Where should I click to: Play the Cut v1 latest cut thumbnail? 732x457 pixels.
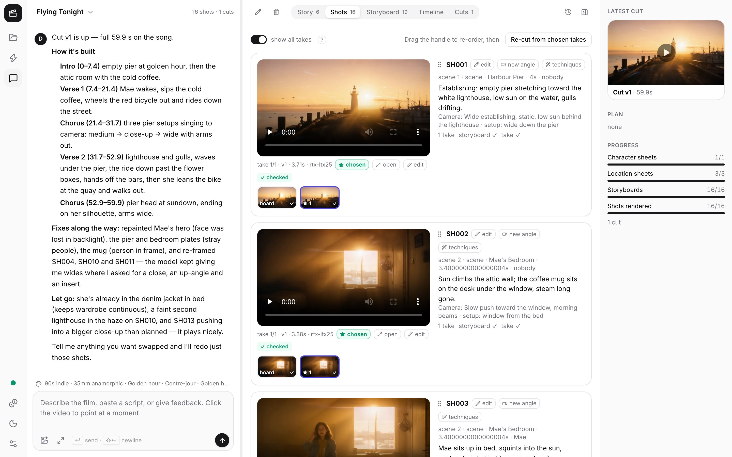pyautogui.click(x=666, y=53)
